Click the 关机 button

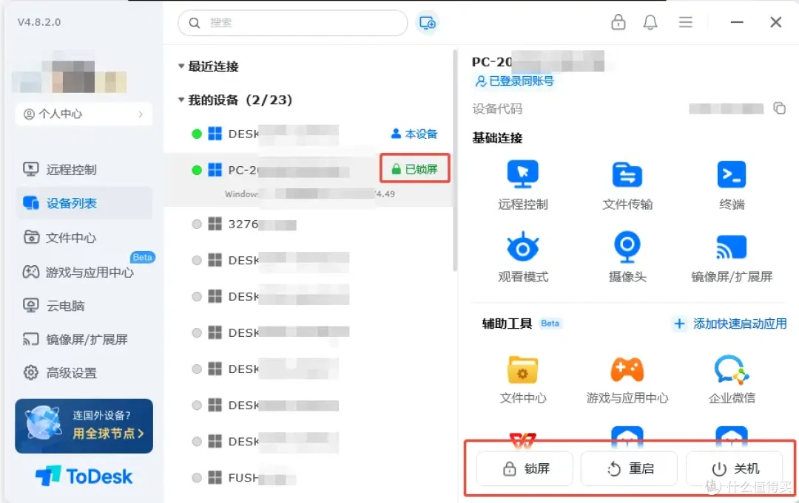click(735, 468)
